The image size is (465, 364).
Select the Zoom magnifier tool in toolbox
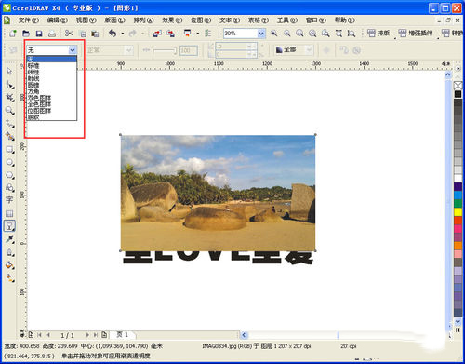(x=9, y=110)
